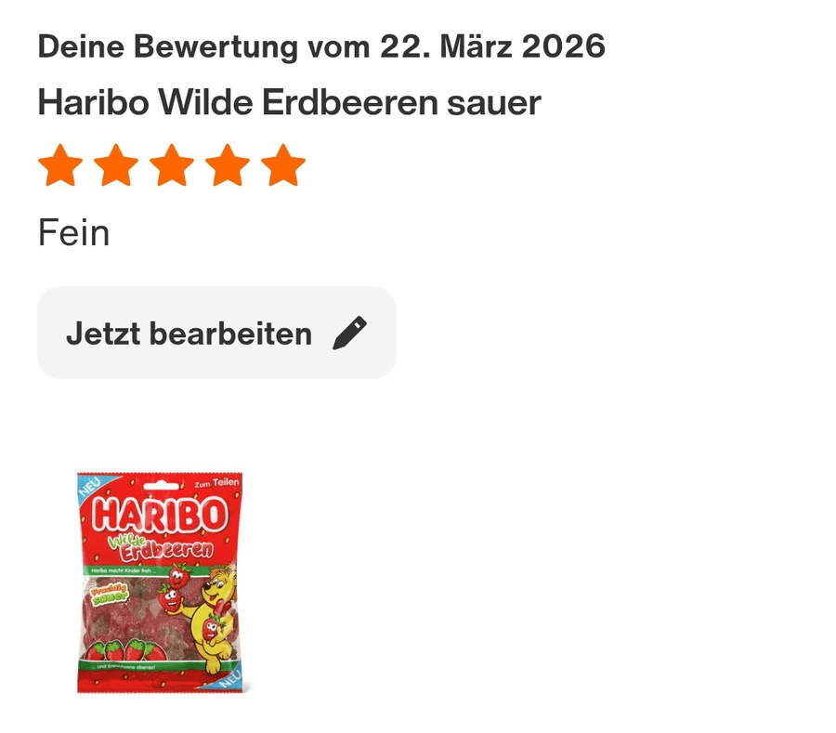The width and height of the screenshot is (836, 733).
Task: Click the Fruchtig sauer label on package
Action: (x=110, y=595)
